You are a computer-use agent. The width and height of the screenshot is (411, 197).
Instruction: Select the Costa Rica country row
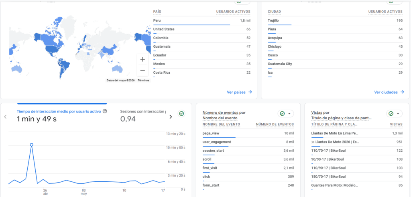202,72
